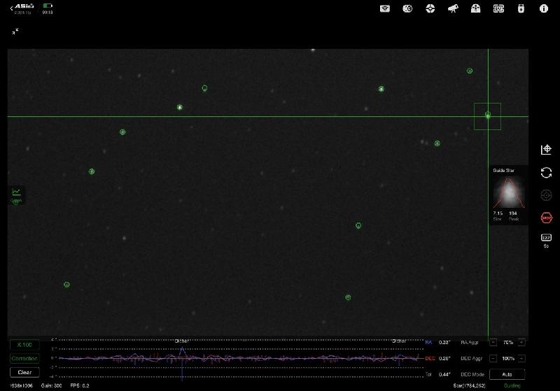Click the first Dither marker on the graph

(182, 341)
